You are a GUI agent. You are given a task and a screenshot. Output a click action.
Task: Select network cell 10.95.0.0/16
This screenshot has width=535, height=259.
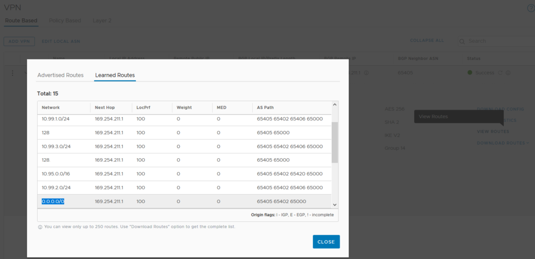coord(56,174)
